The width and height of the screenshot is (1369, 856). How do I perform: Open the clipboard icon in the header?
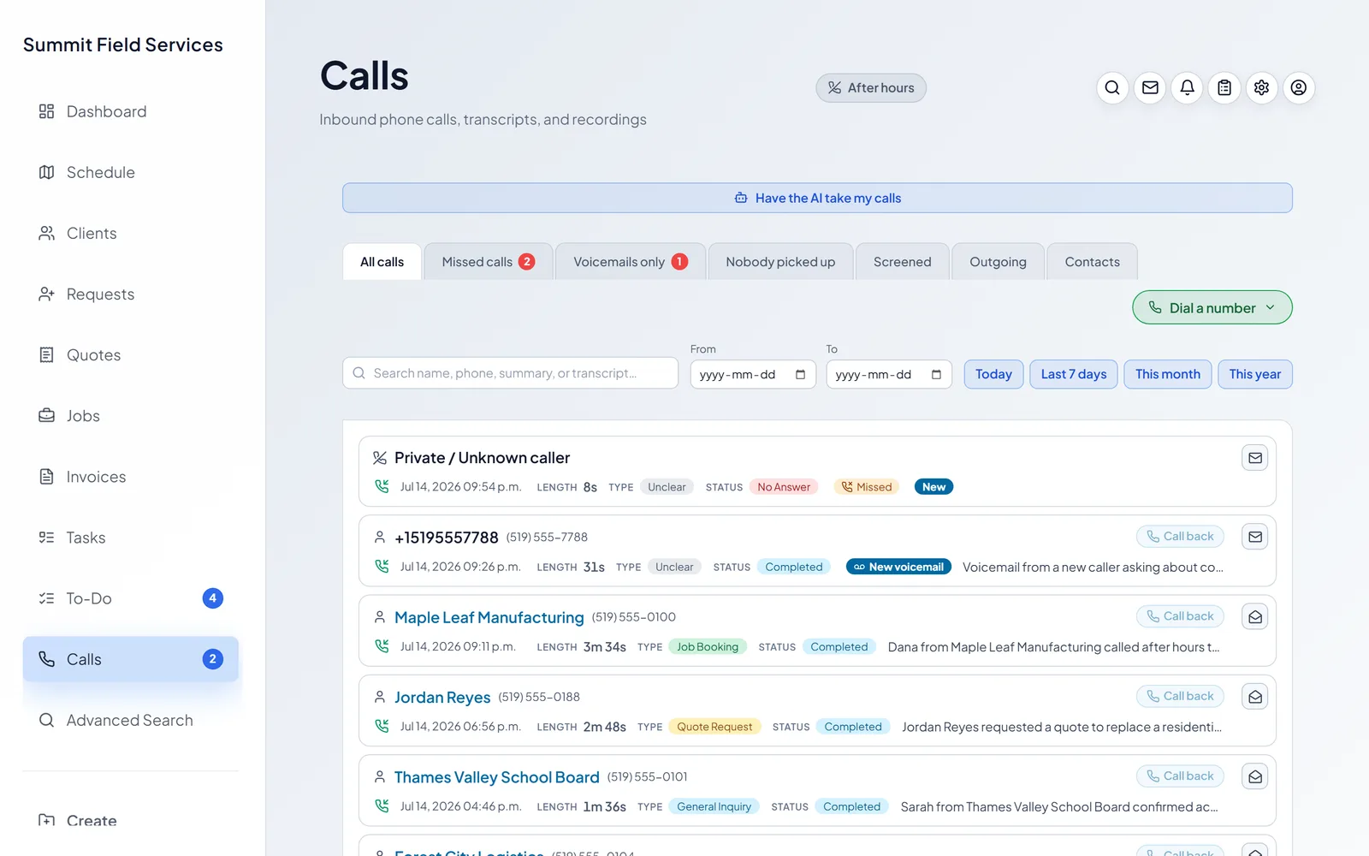coord(1224,87)
